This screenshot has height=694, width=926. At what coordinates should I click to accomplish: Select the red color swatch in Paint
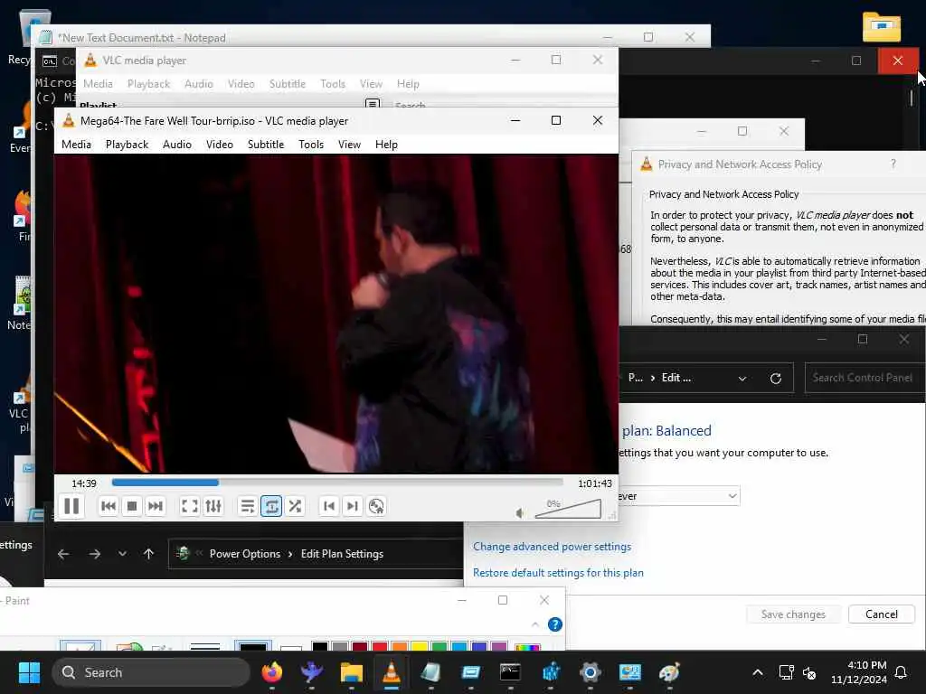tap(380, 646)
